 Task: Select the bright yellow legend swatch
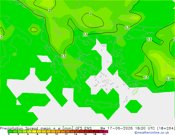(34, 131)
